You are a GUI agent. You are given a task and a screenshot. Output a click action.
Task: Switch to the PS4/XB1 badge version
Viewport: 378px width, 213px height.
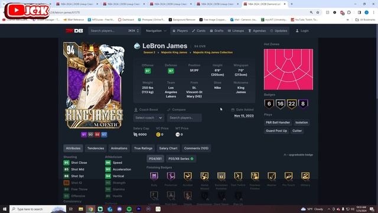155,159
